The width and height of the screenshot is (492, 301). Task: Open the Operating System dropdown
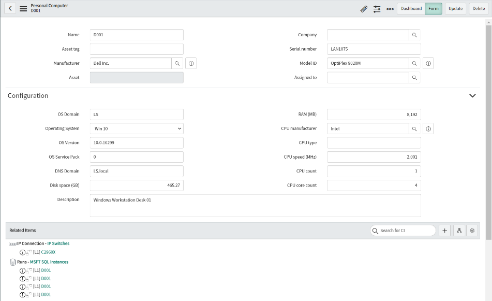pos(137,128)
